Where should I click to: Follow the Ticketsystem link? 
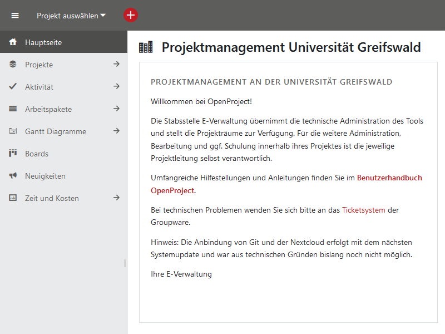tap(364, 210)
